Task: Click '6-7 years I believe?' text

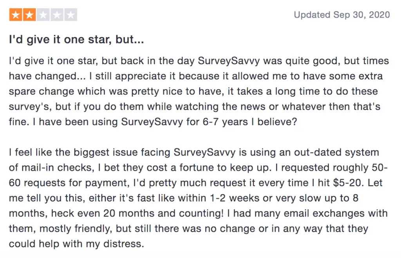Action: 249,122
